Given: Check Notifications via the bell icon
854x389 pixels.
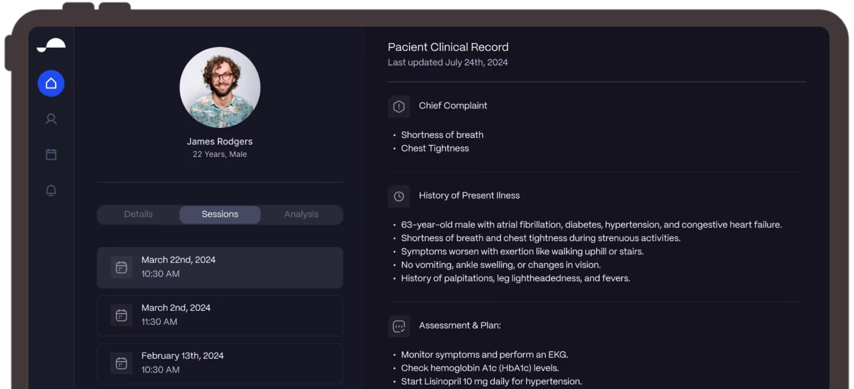Looking at the screenshot, I should (x=51, y=190).
